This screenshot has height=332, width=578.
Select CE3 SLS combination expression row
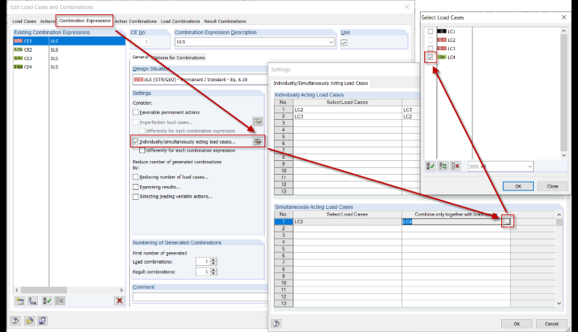pyautogui.click(x=69, y=58)
